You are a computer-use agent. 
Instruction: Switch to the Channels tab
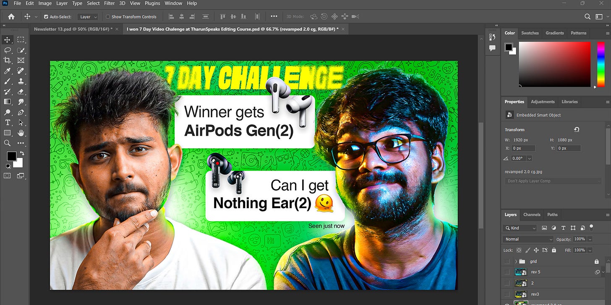532,215
